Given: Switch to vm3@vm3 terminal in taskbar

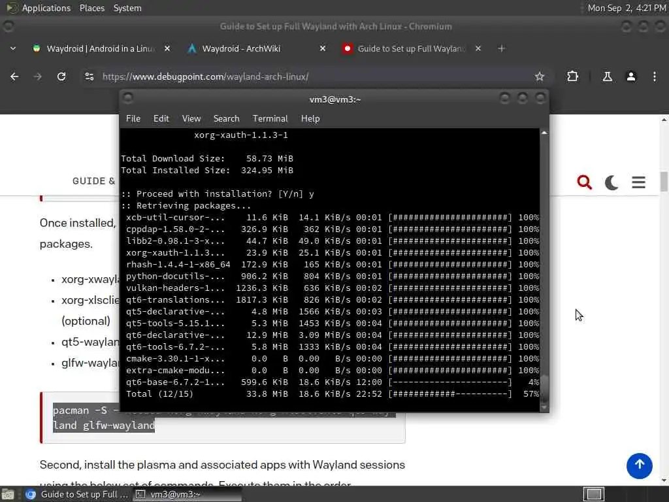Looking at the screenshot, I should tap(187, 494).
